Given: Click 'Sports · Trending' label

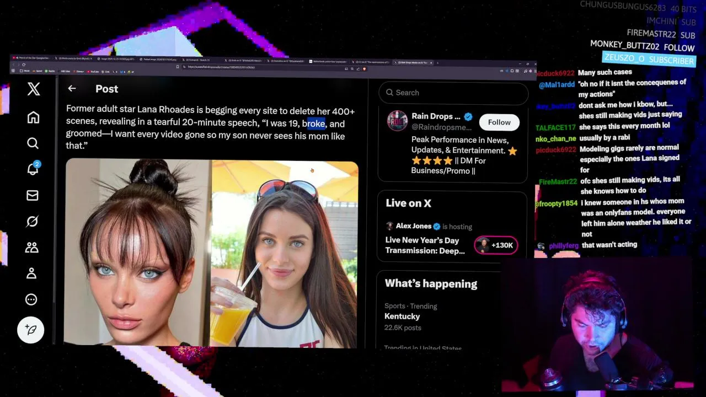Looking at the screenshot, I should pyautogui.click(x=411, y=306).
